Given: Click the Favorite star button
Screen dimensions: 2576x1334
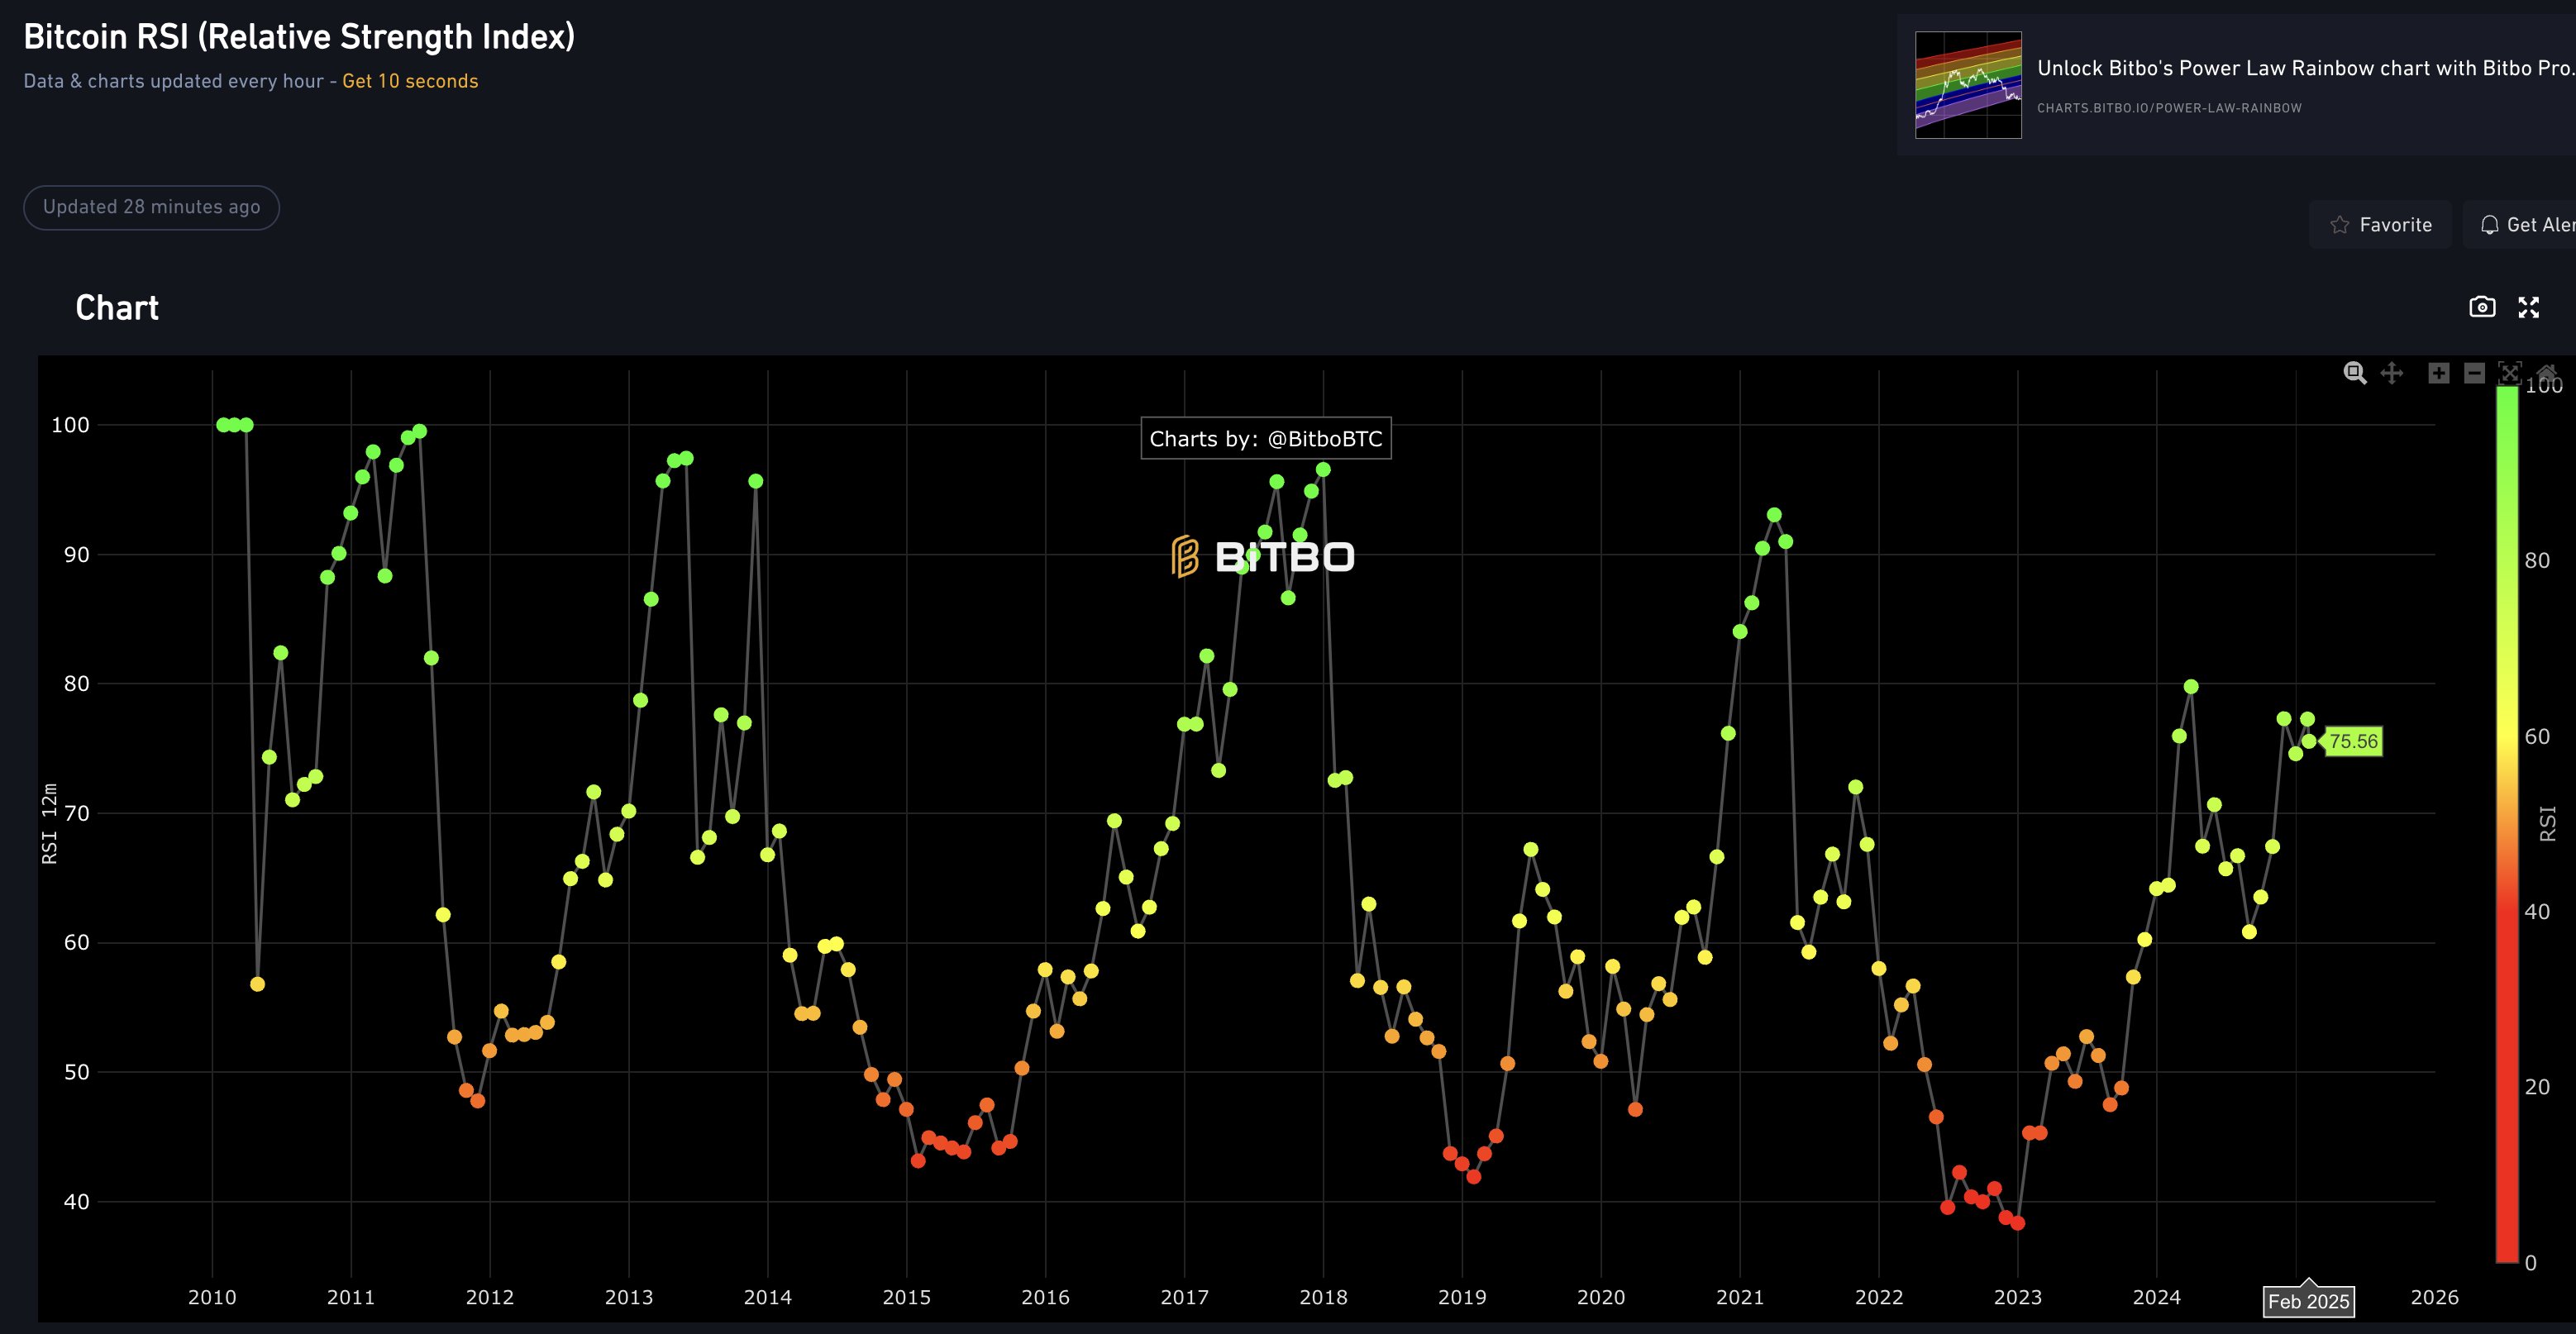Looking at the screenshot, I should tap(2380, 225).
